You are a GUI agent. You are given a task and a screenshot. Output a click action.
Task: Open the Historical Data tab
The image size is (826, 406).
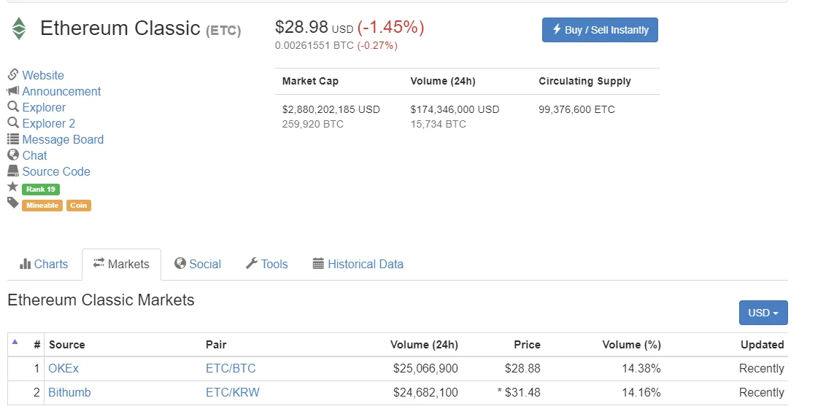358,264
